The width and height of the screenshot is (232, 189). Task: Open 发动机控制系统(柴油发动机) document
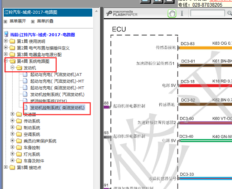click(x=57, y=108)
